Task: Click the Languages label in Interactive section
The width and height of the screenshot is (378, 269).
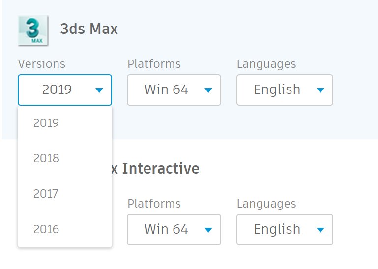Action: [266, 204]
